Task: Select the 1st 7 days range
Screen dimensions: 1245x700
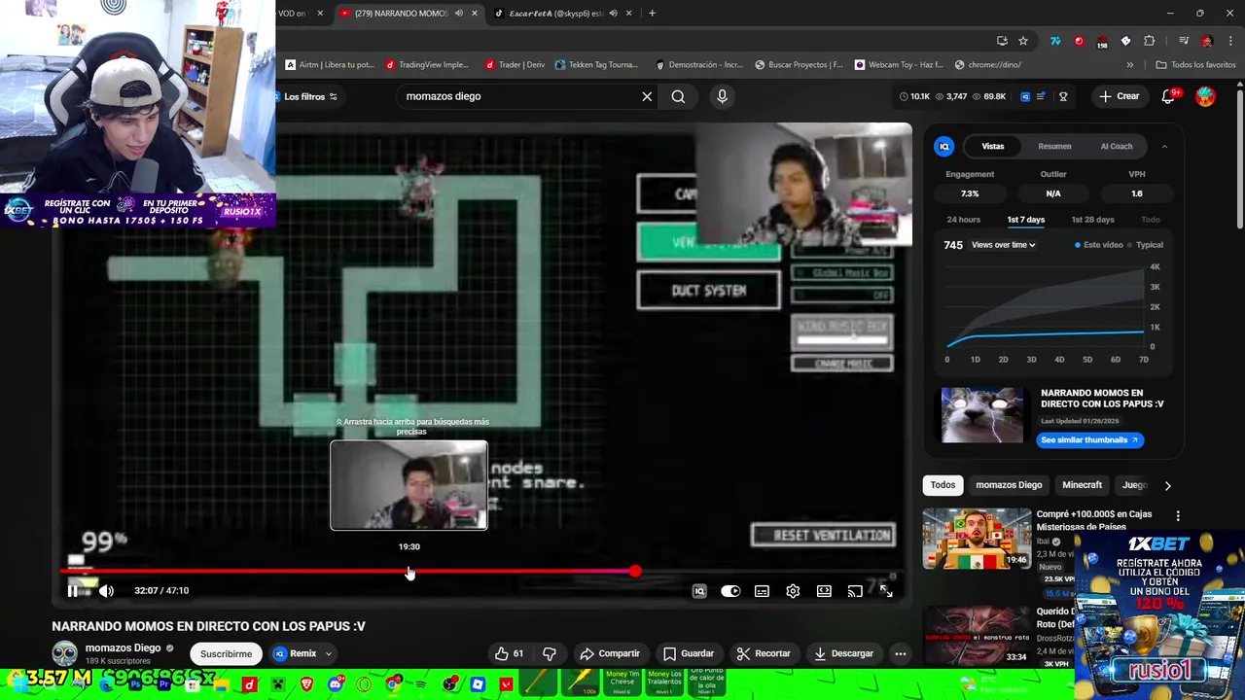Action: [1026, 220]
